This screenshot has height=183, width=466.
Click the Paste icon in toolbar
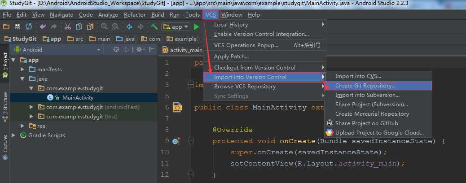[90, 27]
